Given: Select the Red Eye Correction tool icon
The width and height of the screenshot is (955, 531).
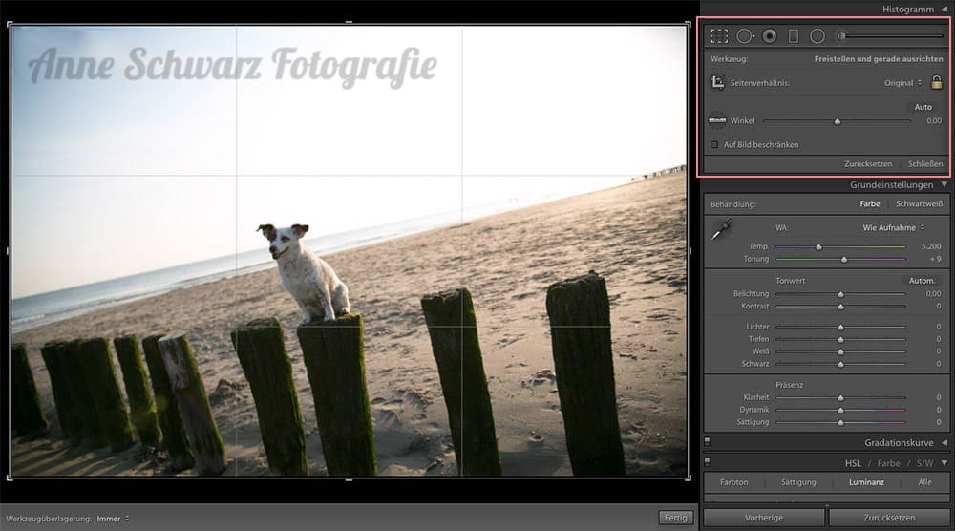Looking at the screenshot, I should click(770, 36).
